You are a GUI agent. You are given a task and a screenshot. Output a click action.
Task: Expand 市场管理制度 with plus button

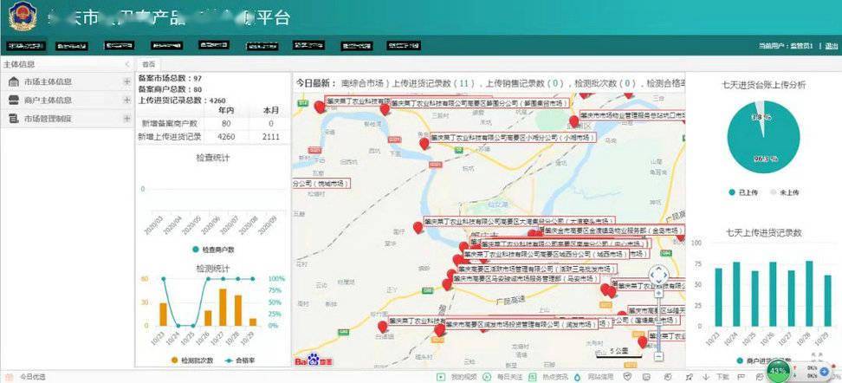pyautogui.click(x=126, y=119)
